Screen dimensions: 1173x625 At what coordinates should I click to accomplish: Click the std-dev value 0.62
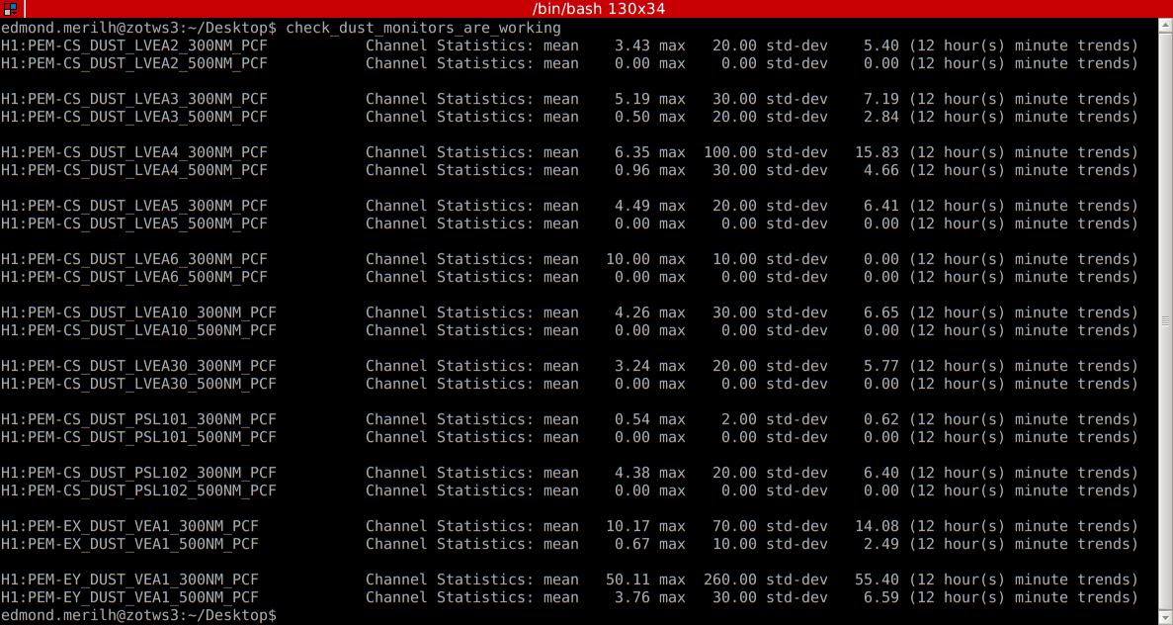(x=881, y=419)
